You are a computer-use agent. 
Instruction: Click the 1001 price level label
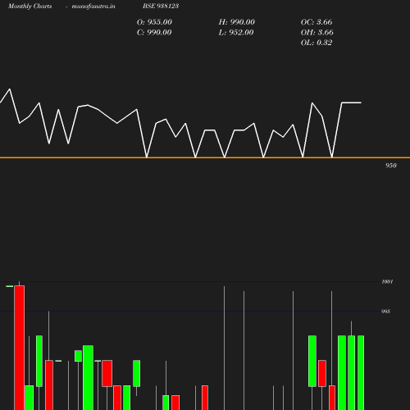tap(387, 281)
